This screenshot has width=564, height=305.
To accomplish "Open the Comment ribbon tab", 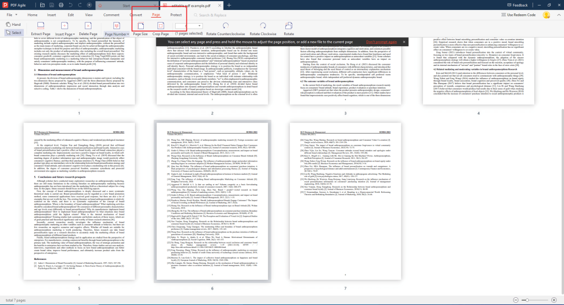I will point(111,15).
